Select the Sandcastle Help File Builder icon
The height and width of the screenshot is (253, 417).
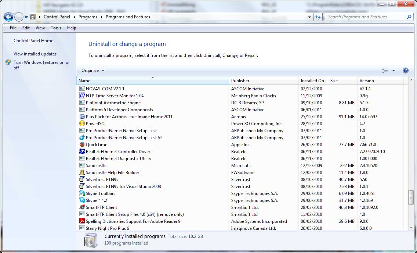(82, 172)
